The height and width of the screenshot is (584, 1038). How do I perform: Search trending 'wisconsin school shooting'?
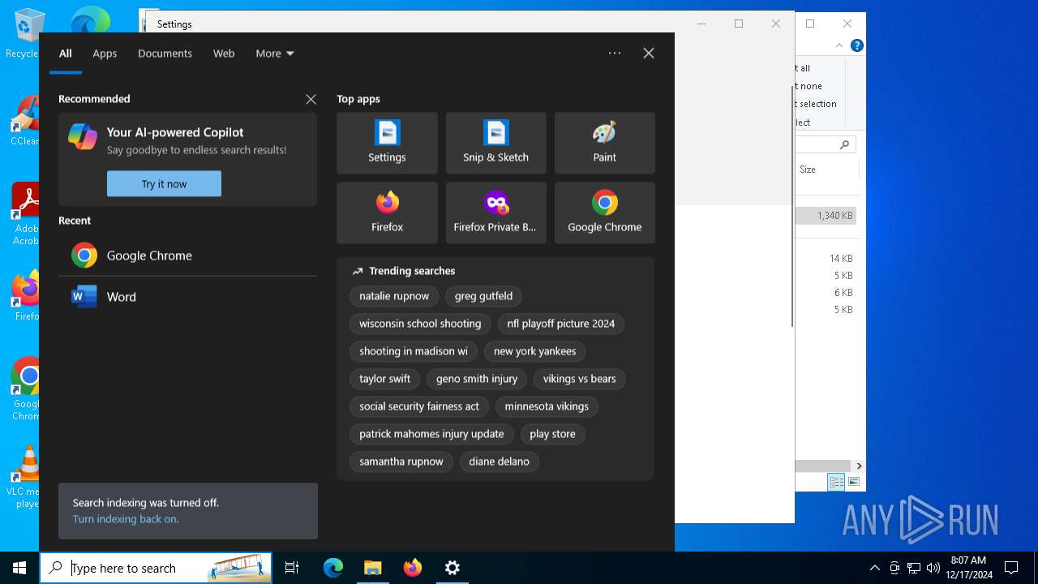(420, 324)
